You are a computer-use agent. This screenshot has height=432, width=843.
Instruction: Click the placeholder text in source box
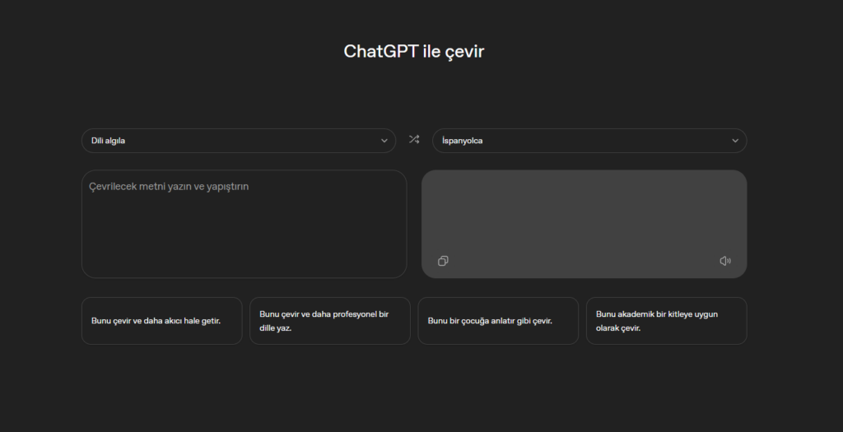click(169, 187)
